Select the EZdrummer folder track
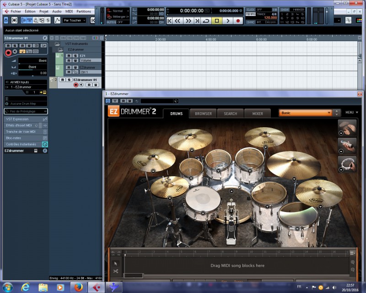 point(76,49)
